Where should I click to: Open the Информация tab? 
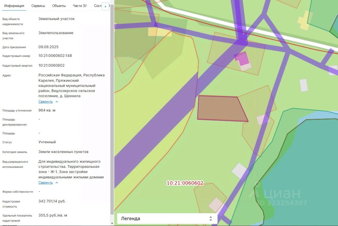pos(14,6)
